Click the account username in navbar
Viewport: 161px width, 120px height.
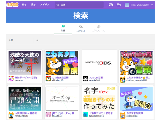[140, 5]
